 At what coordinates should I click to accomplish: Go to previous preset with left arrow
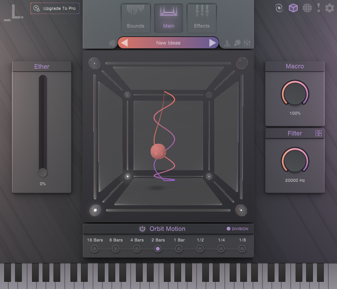pos(124,43)
